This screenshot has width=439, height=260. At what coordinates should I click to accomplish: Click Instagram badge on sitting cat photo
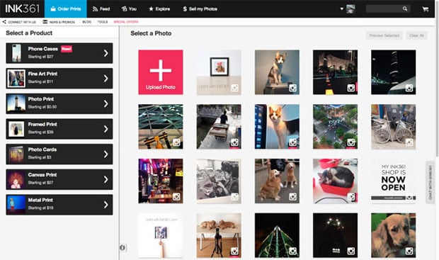tap(292, 89)
